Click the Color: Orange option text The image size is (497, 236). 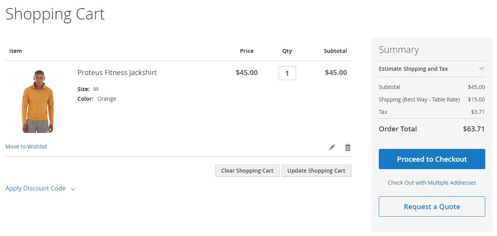97,99
